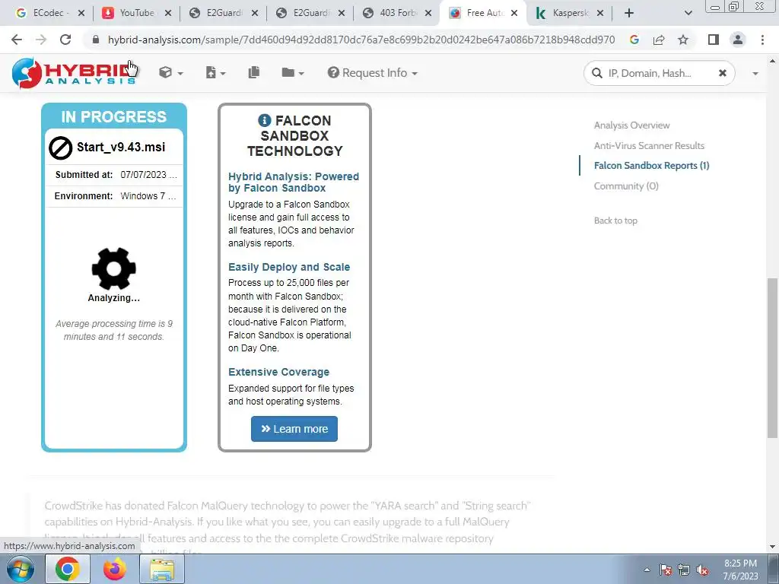779x584 pixels.
Task: Click the file collection copy icon
Action: click(254, 72)
